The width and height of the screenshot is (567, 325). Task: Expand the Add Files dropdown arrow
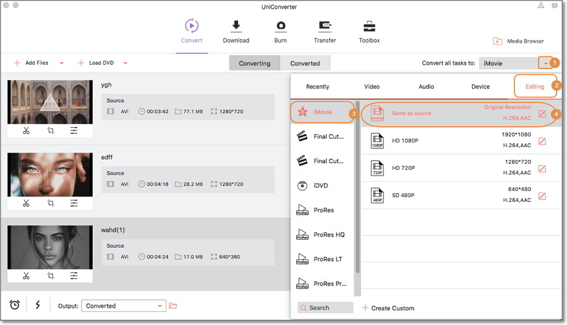61,63
